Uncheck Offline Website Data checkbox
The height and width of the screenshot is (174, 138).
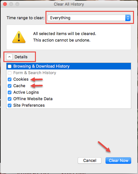pyautogui.click(x=10, y=99)
